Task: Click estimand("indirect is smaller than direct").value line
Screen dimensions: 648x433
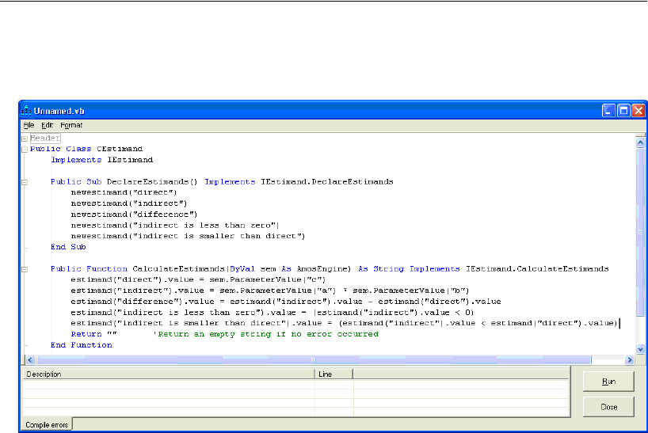Action: [345, 323]
